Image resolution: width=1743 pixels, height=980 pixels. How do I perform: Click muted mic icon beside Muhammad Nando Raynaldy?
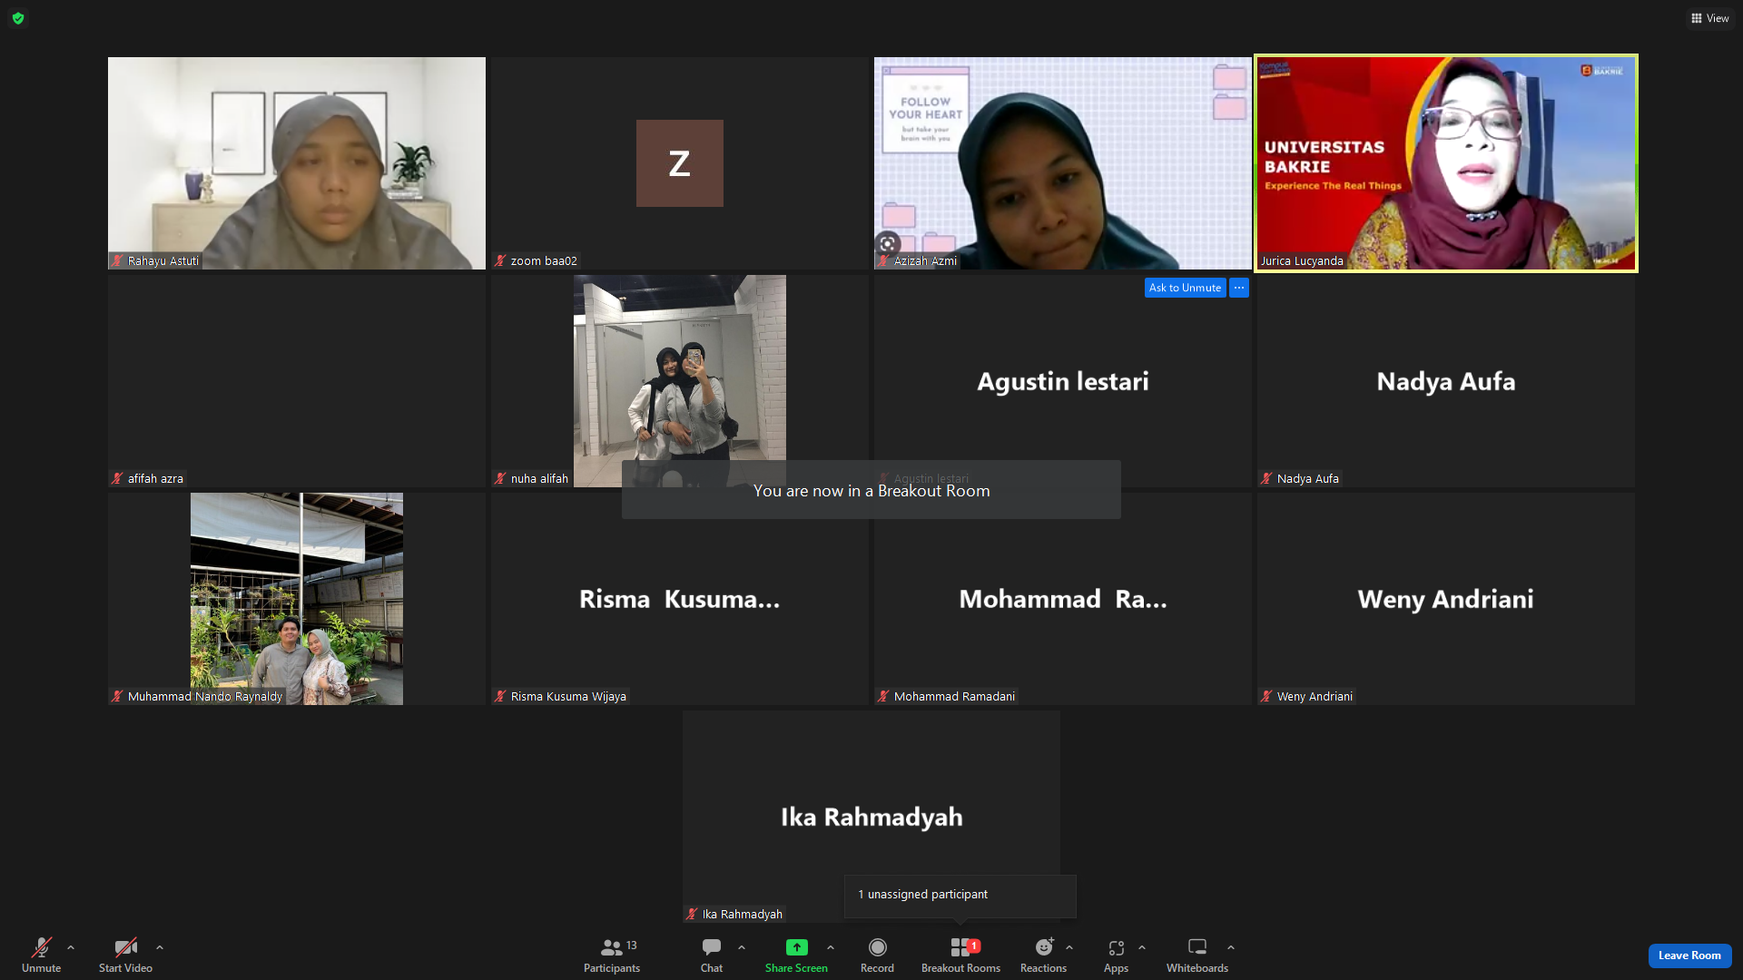(117, 697)
